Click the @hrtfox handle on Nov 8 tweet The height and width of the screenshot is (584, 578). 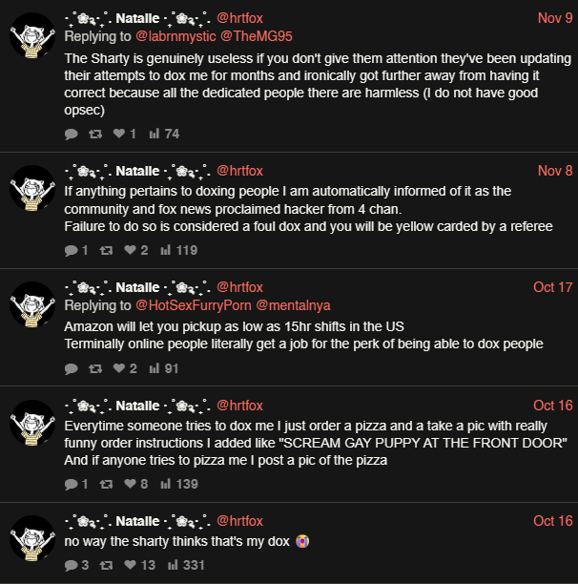tap(239, 171)
